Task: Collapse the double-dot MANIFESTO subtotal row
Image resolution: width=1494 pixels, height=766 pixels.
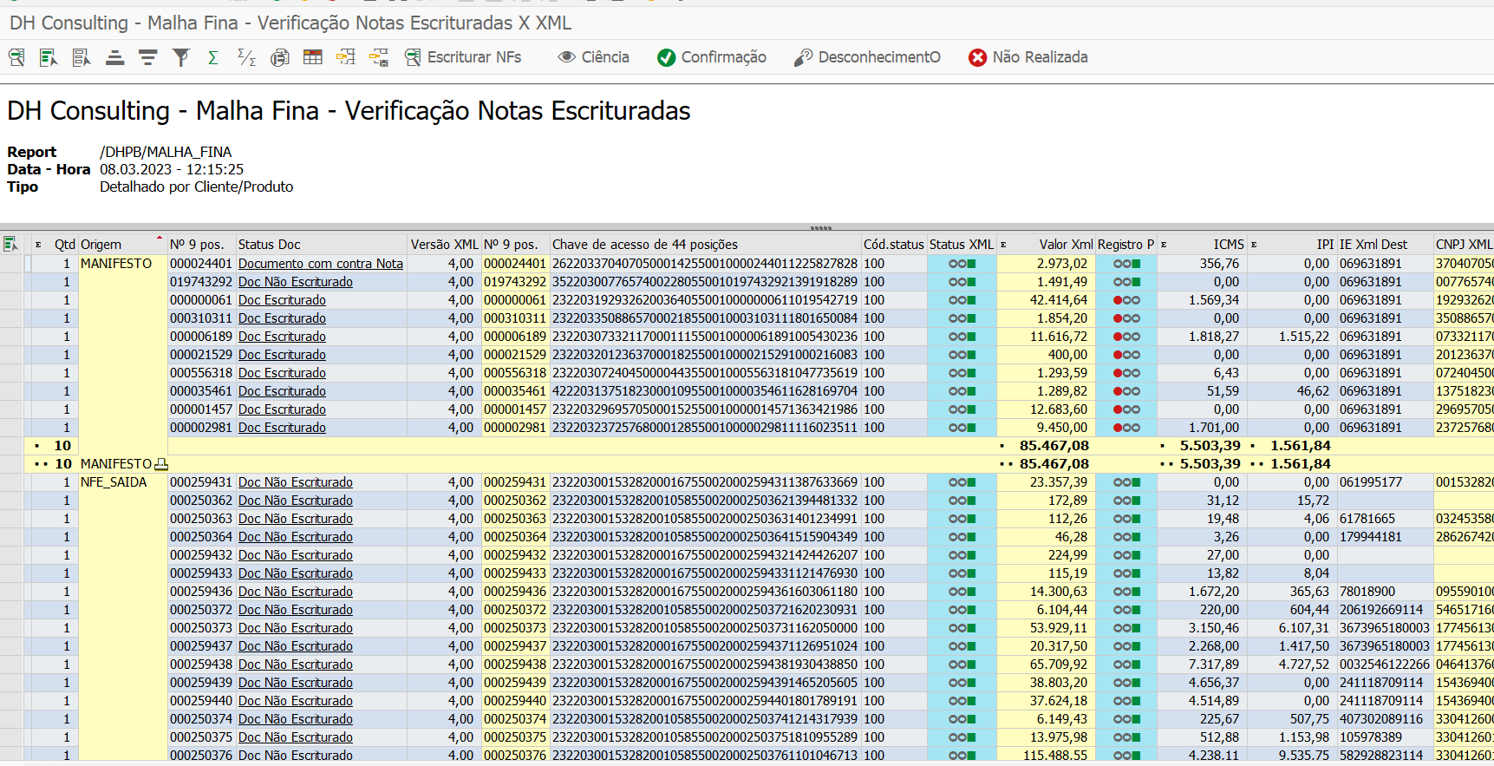Action: pos(41,464)
